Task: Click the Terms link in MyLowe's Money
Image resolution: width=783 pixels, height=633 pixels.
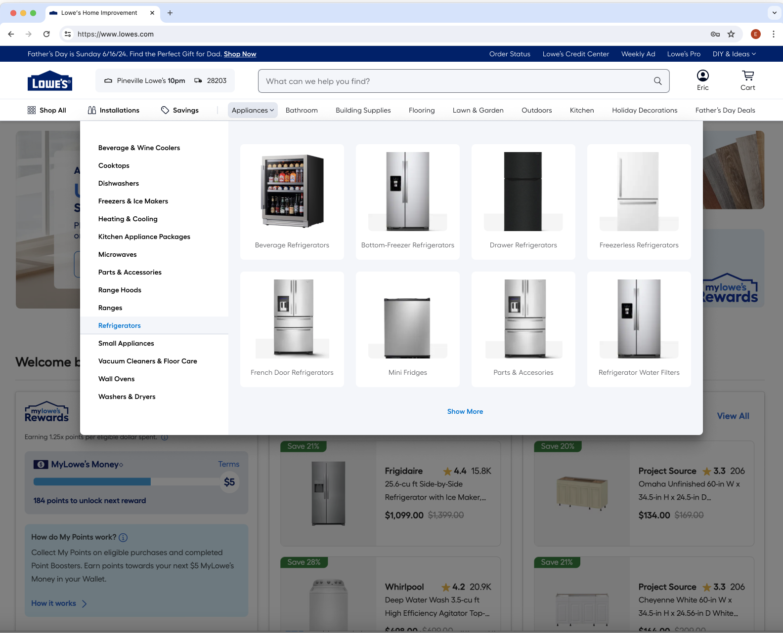Action: tap(229, 464)
